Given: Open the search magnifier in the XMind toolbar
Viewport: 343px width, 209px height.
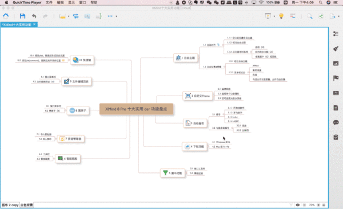Looking at the screenshot, I should pos(309,16).
